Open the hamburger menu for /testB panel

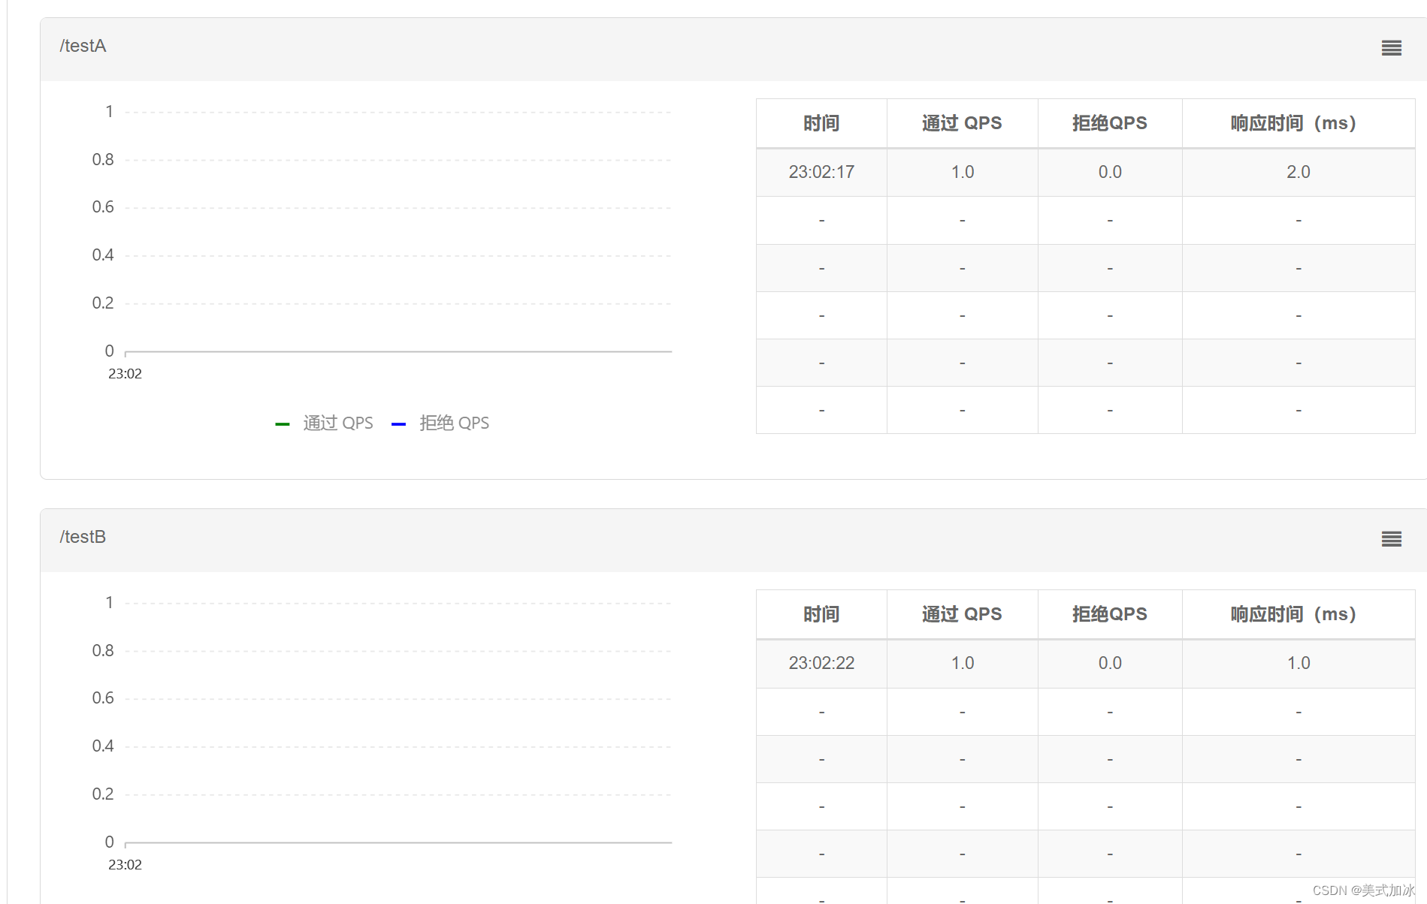tap(1391, 539)
